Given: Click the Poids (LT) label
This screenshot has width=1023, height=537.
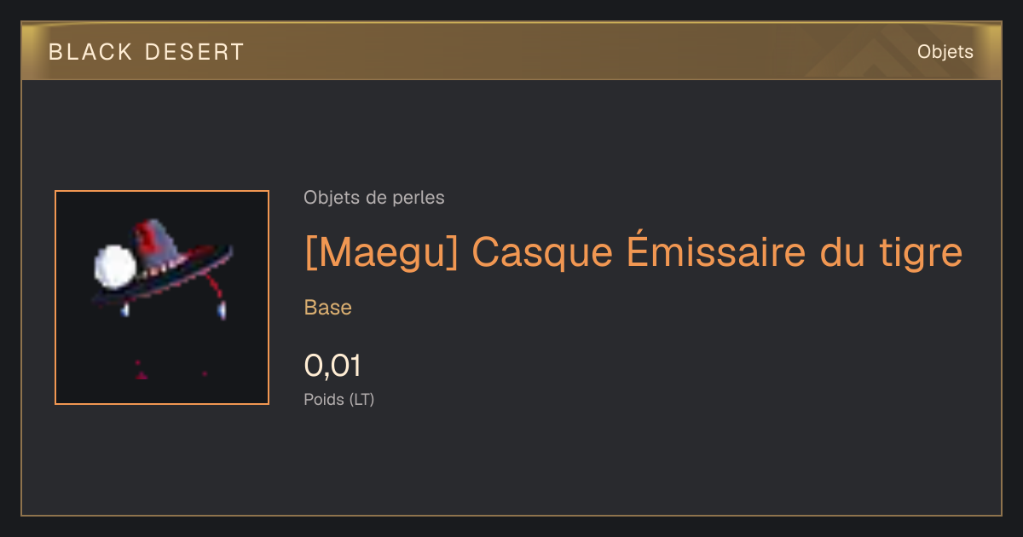Looking at the screenshot, I should click(x=339, y=399).
